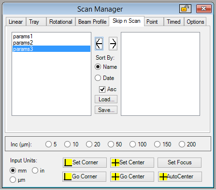Click Set Corner with its yellow icon

click(x=85, y=162)
